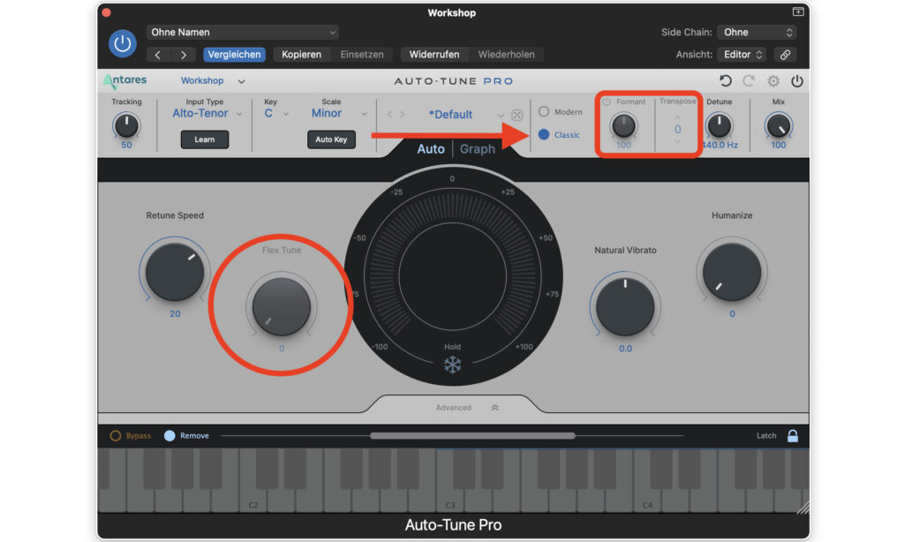Screen dimensions: 904x542
Task: Click the Auto Key button
Action: pos(332,139)
